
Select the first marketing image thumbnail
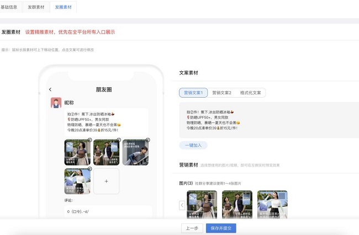pyautogui.click(x=202, y=205)
